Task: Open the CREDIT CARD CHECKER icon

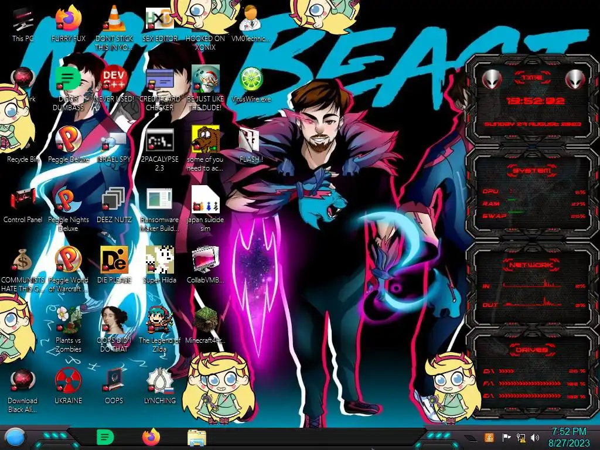Action: 159,89
